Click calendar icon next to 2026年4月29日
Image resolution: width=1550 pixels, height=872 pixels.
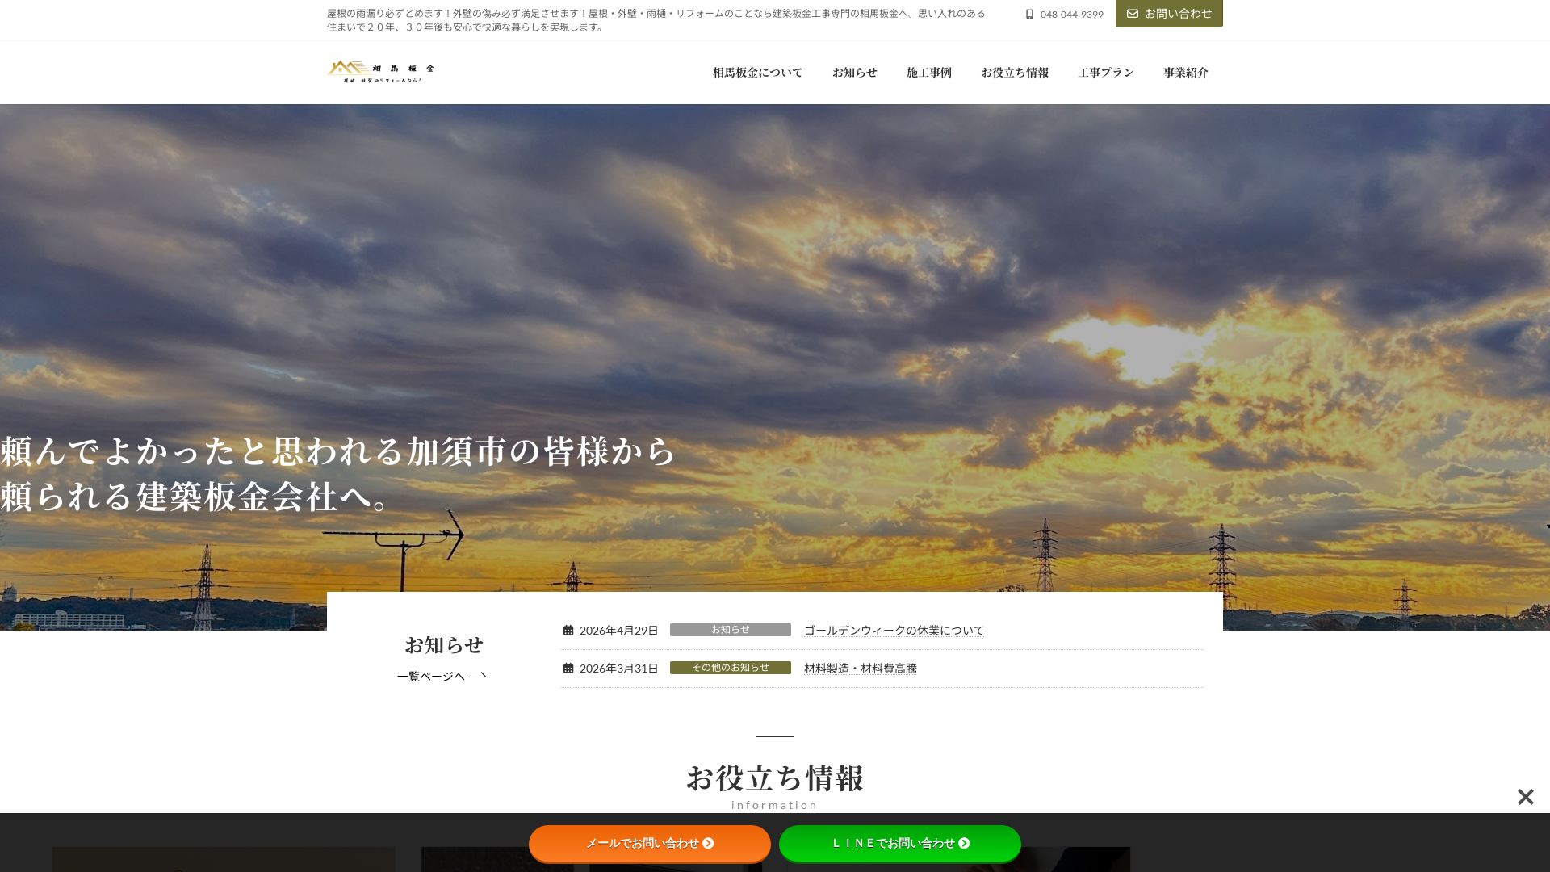tap(568, 631)
